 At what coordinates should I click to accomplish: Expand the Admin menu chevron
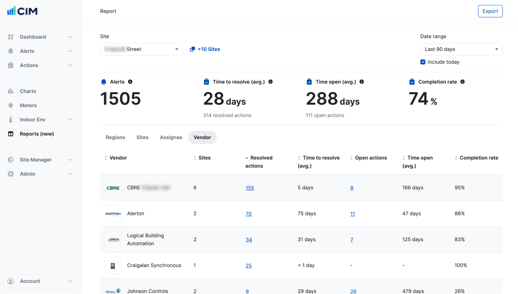(70, 174)
